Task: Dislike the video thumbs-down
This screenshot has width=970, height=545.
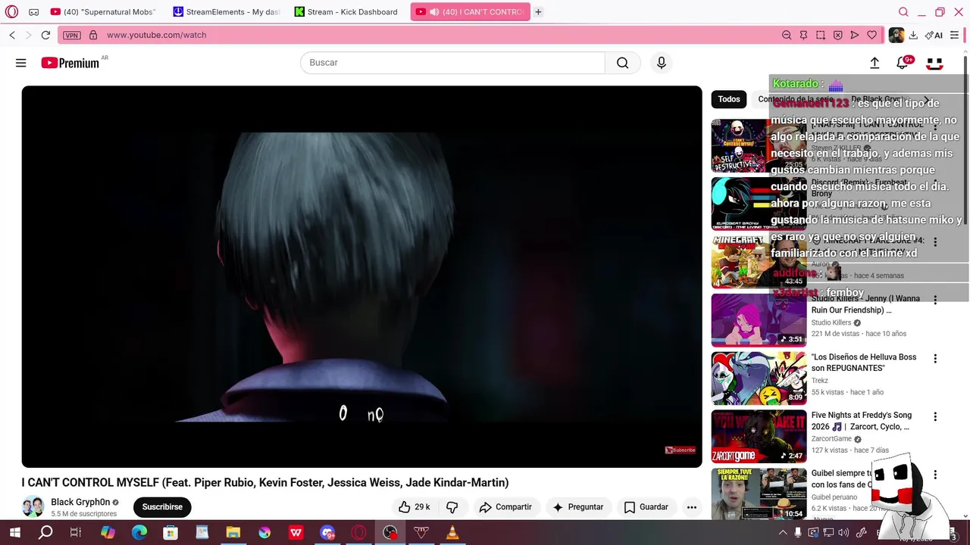Action: coord(452,506)
